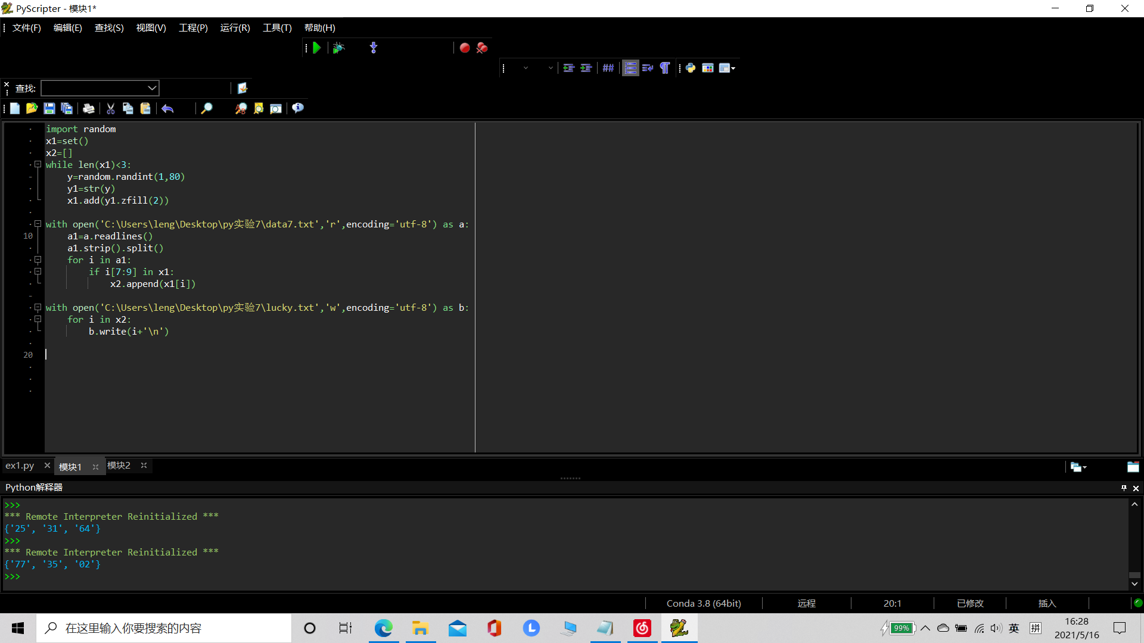Expand the layout dropdown arrow in toolbar
Screen dimensions: 1144x643
(x=733, y=68)
